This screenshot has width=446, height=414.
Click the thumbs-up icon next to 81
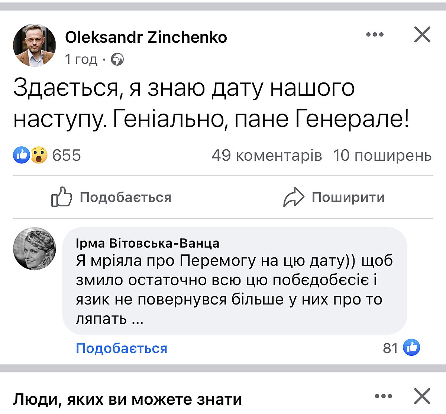click(x=412, y=348)
